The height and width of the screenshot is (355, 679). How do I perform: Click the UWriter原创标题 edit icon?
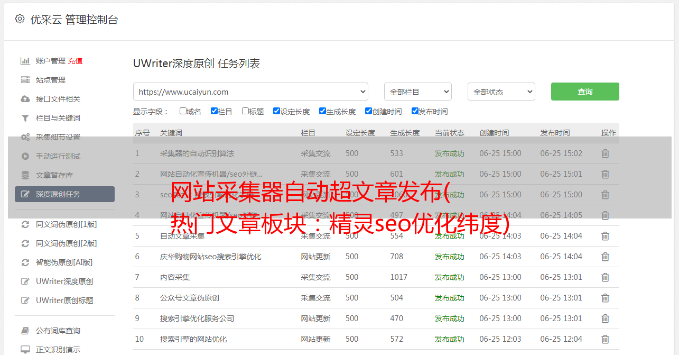tap(25, 301)
